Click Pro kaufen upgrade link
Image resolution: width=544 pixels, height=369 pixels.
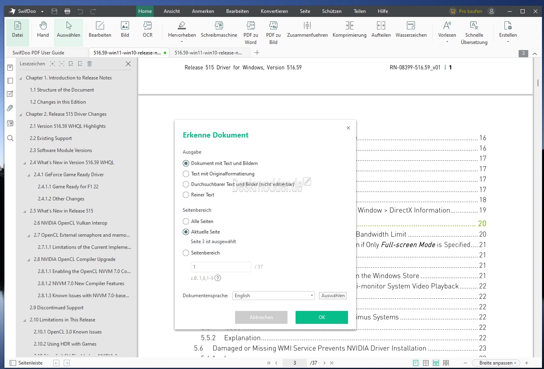(x=466, y=11)
